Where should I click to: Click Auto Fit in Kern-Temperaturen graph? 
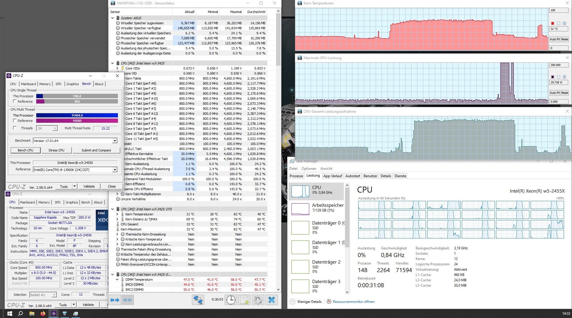[x=555, y=39]
